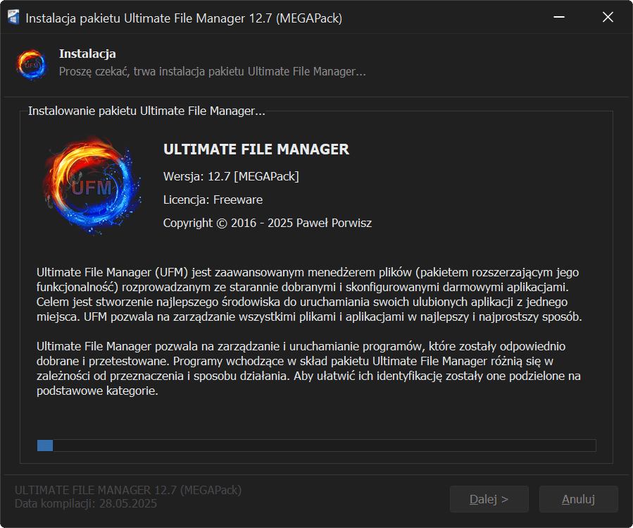Click the 'Instalowanie pakietu' group box label
The width and height of the screenshot is (633, 528).
tap(146, 111)
